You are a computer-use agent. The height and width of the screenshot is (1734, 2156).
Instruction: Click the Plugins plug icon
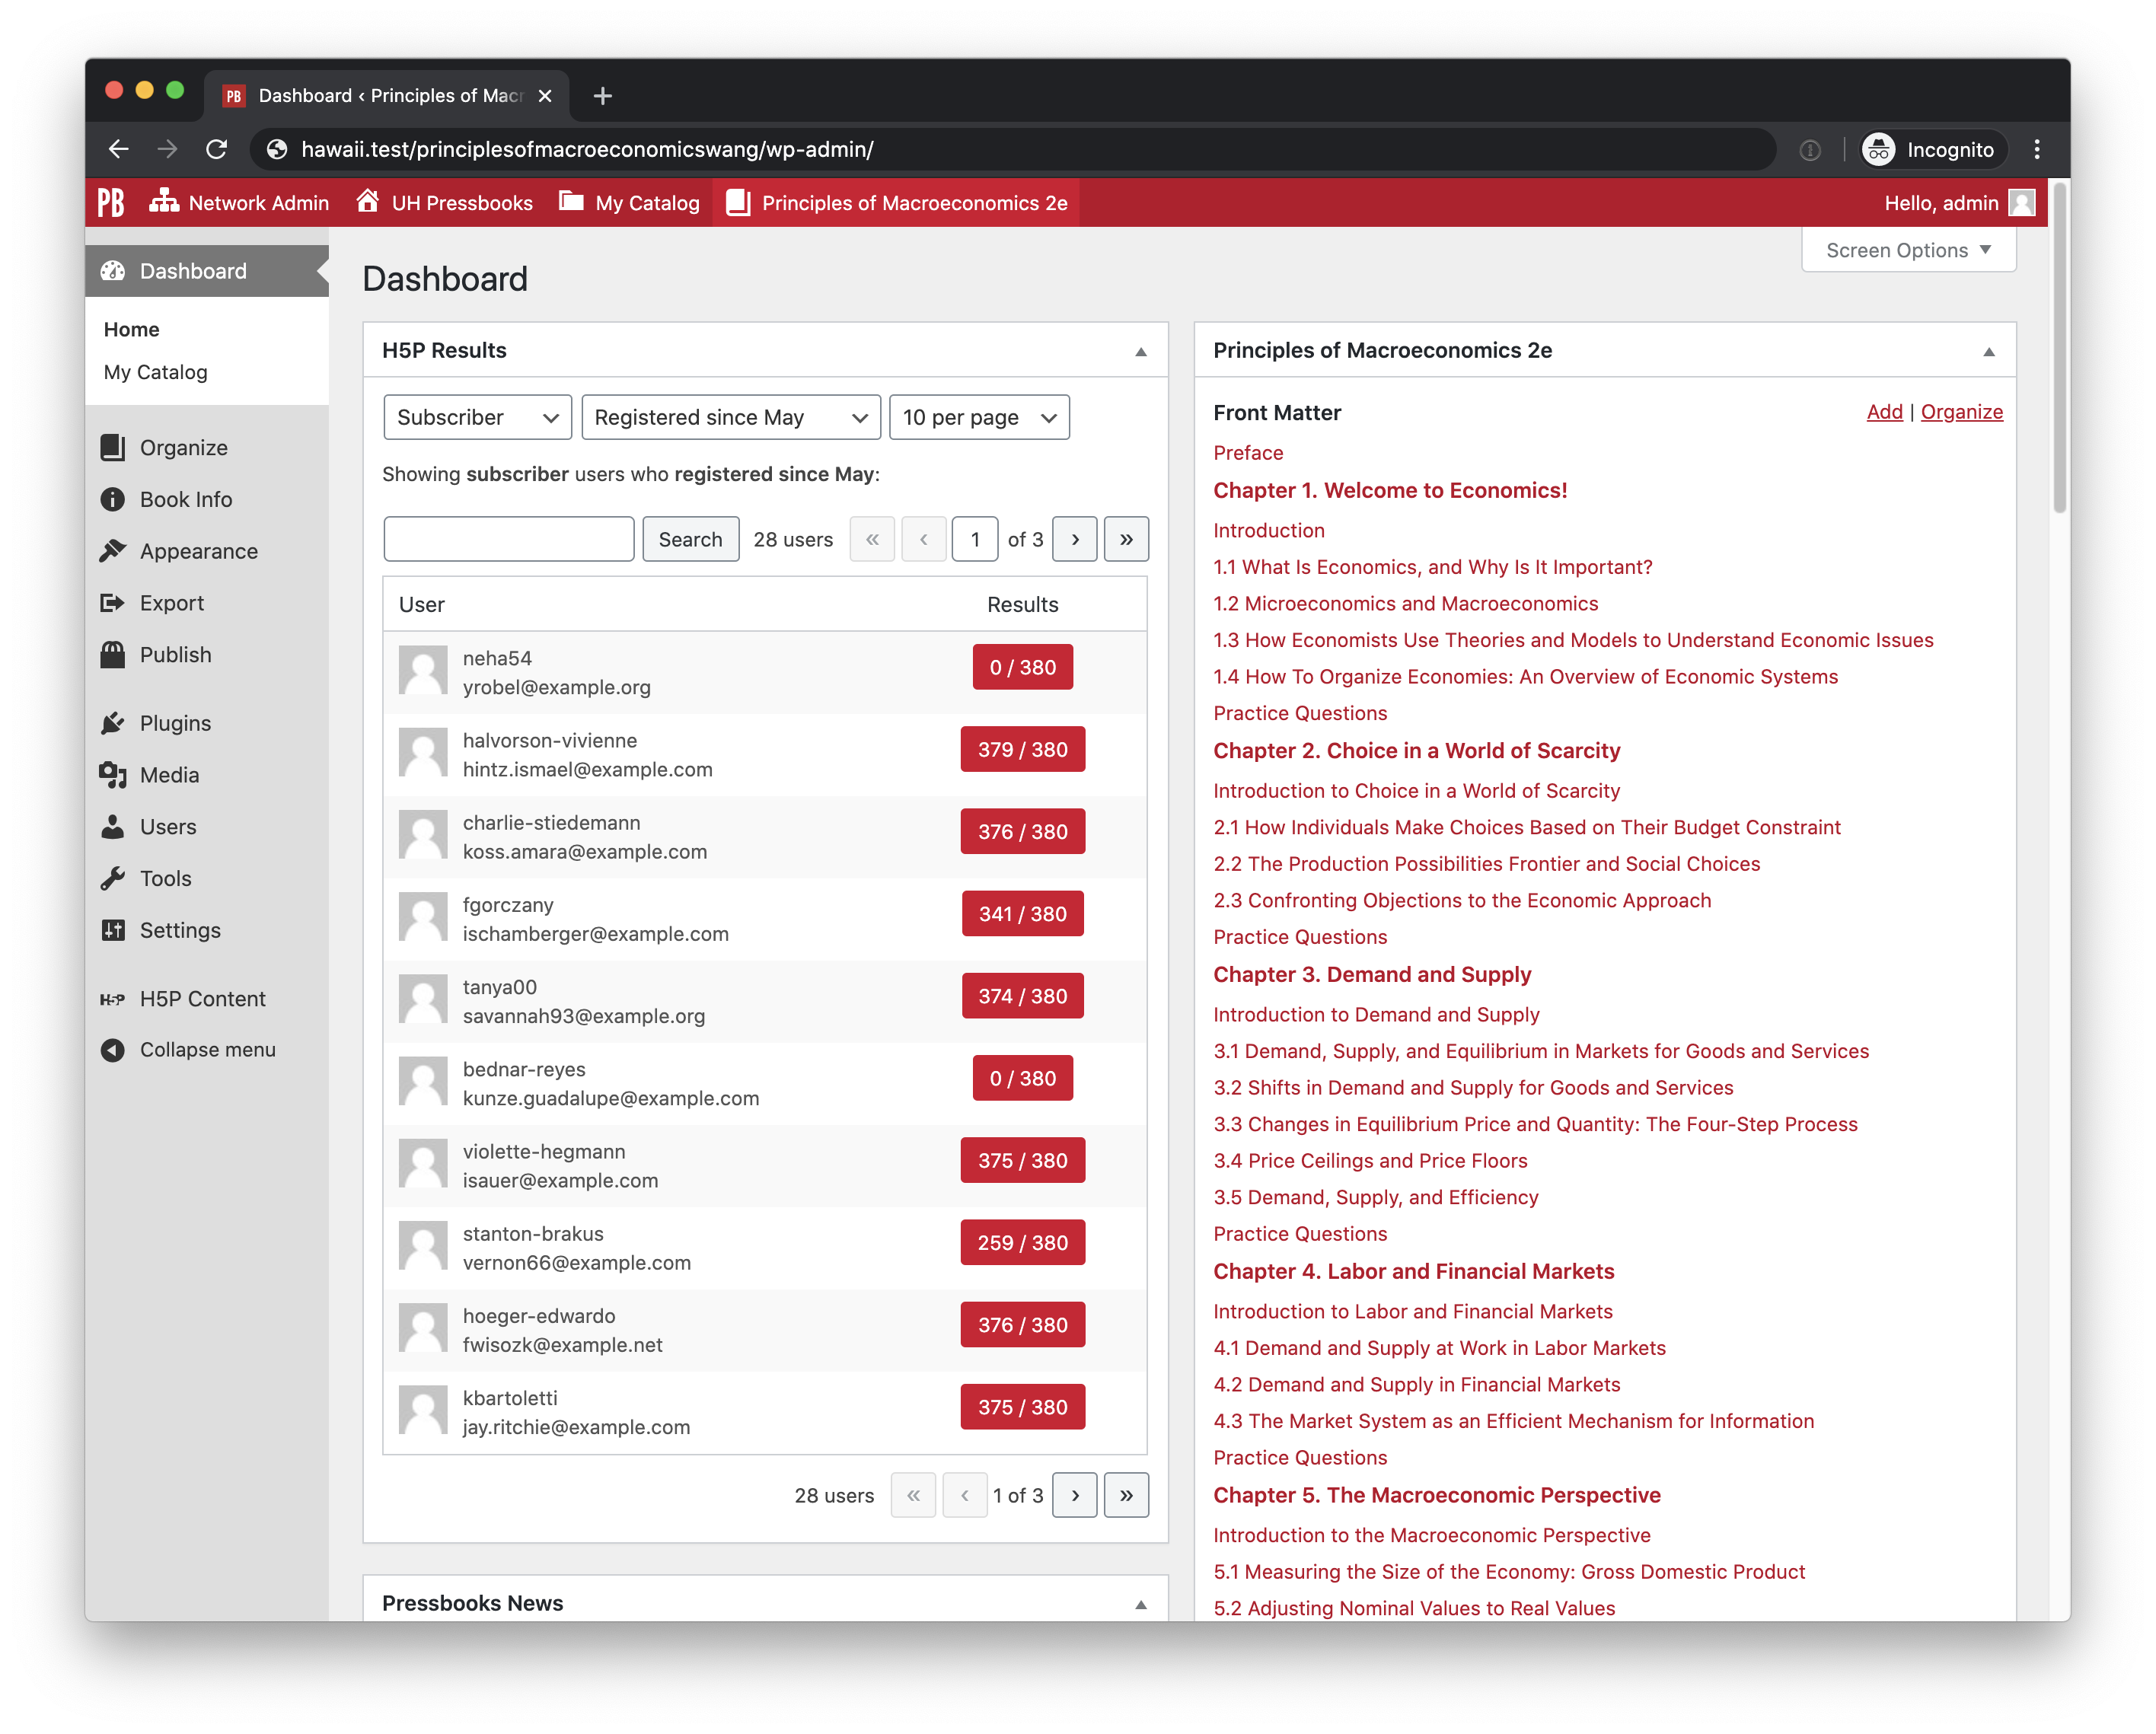113,723
